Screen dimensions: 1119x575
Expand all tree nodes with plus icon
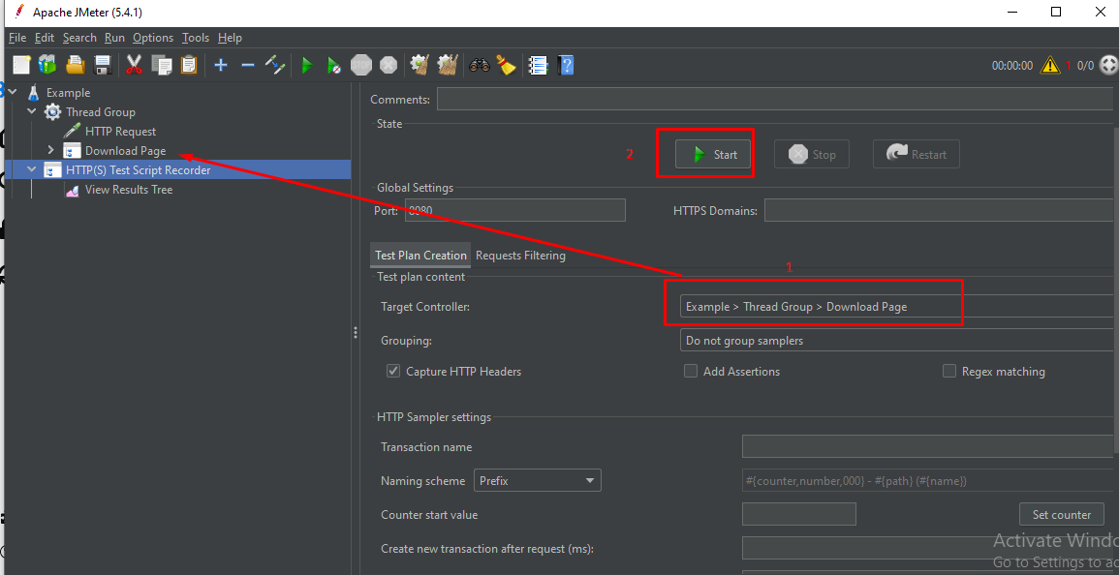tap(221, 65)
